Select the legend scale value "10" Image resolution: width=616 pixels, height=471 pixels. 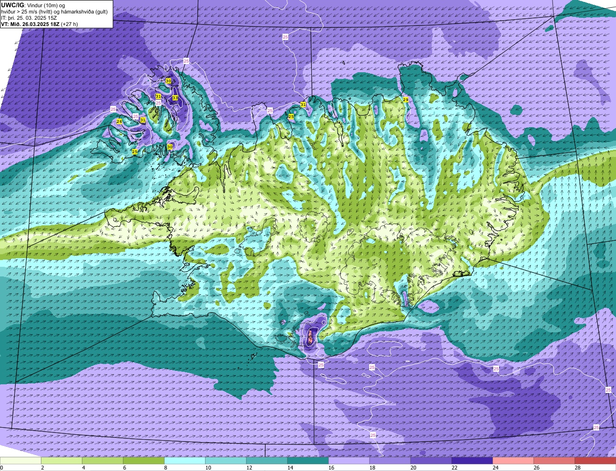point(208,468)
